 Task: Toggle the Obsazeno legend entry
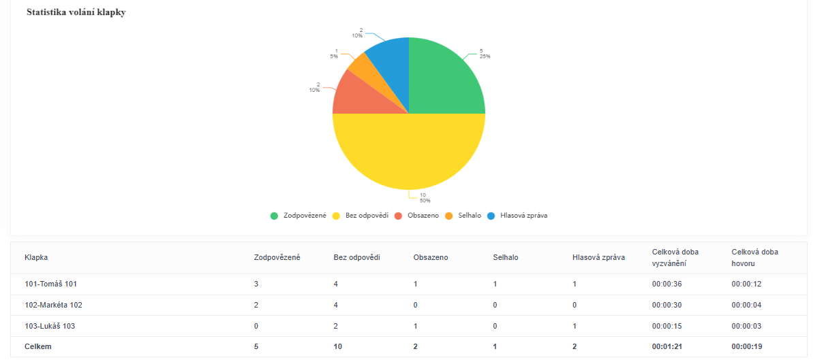tap(417, 216)
